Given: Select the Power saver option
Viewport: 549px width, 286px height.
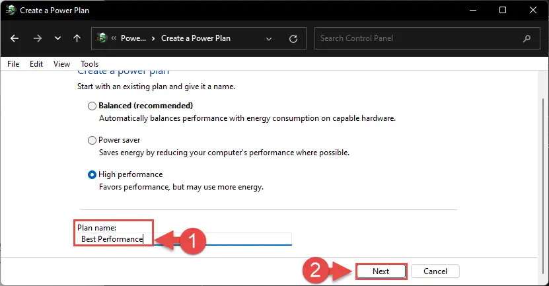Looking at the screenshot, I should tap(92, 140).
